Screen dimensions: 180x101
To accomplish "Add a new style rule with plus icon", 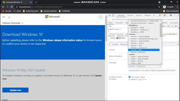I will (172, 26).
